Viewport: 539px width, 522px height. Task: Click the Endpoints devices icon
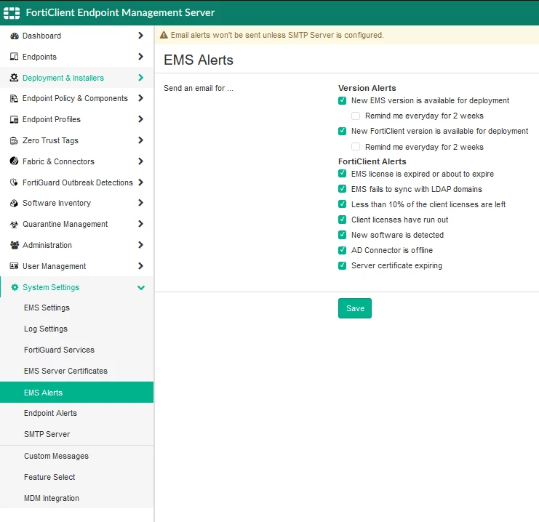tap(14, 57)
